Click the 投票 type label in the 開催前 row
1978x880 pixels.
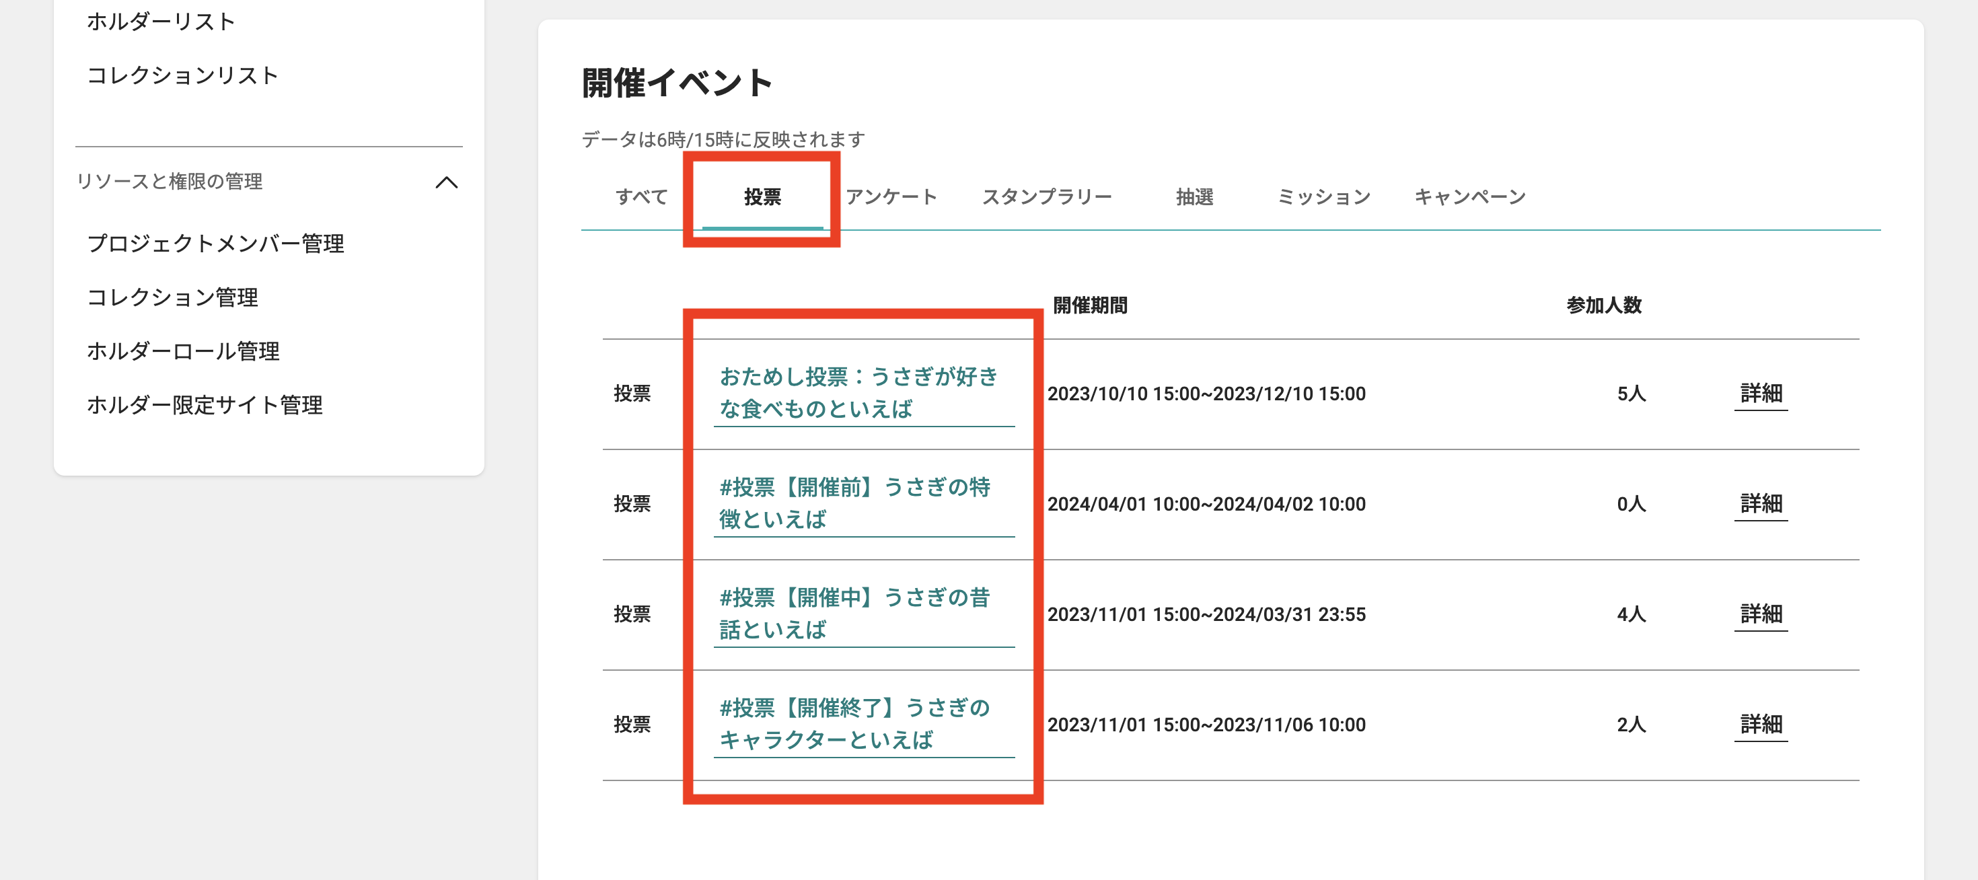632,505
